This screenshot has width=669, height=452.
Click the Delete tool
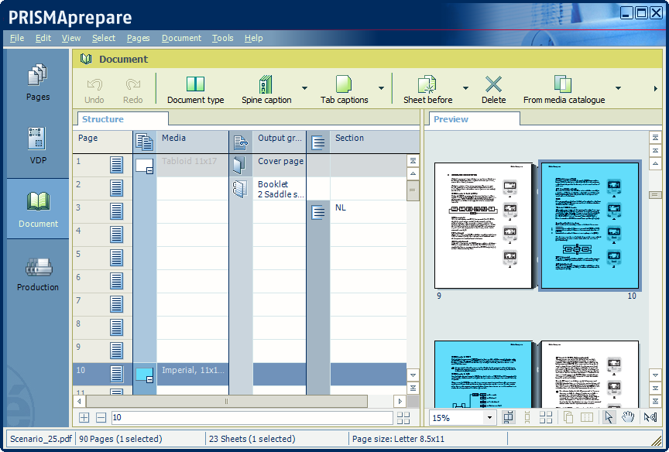coord(494,91)
